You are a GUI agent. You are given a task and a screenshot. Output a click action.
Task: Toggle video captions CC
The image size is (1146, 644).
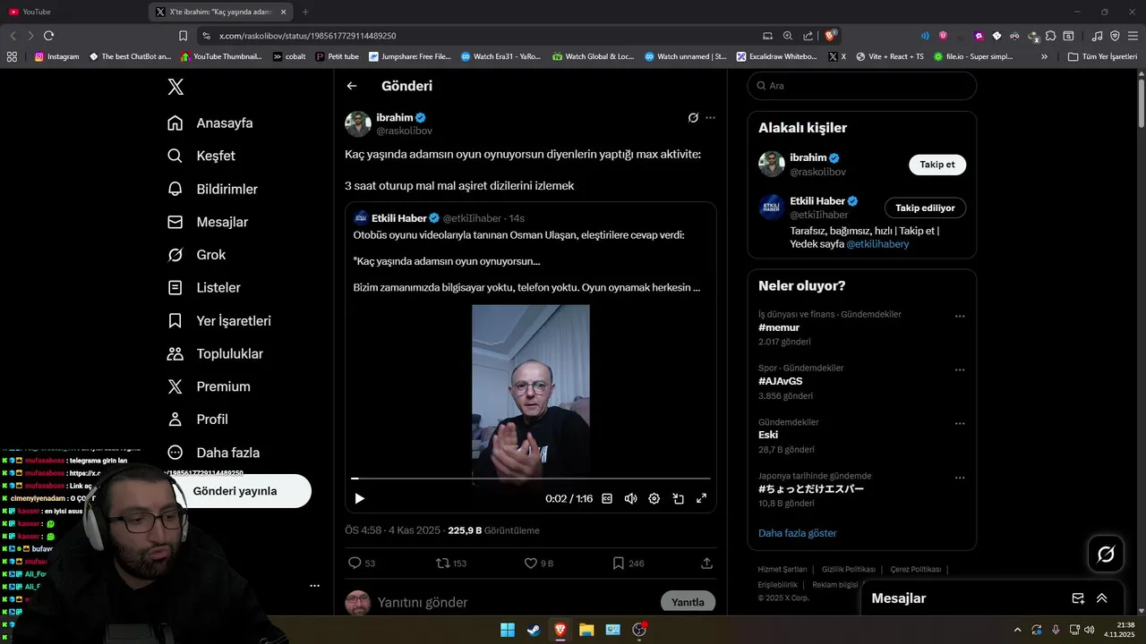point(607,498)
